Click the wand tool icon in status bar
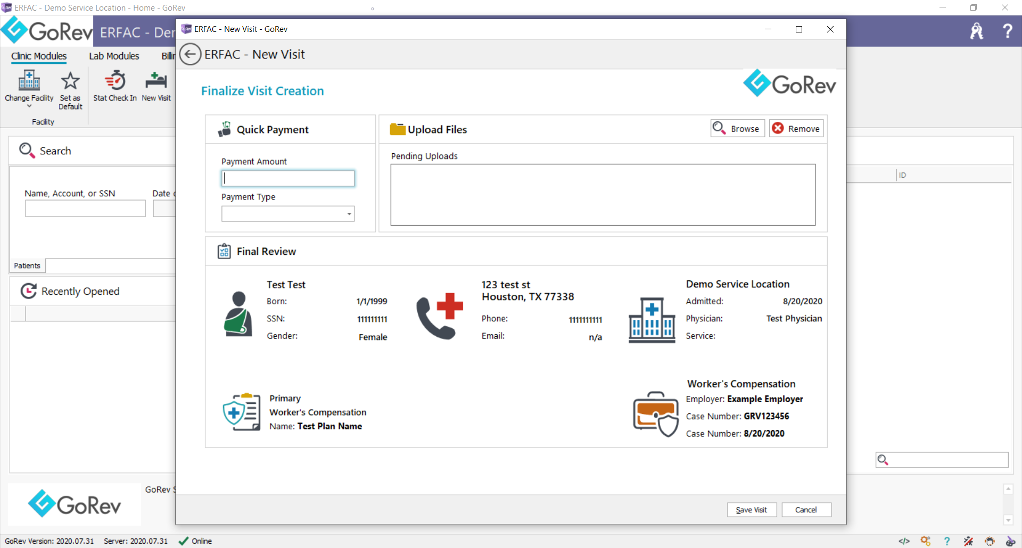The height and width of the screenshot is (548, 1022). coord(968,541)
